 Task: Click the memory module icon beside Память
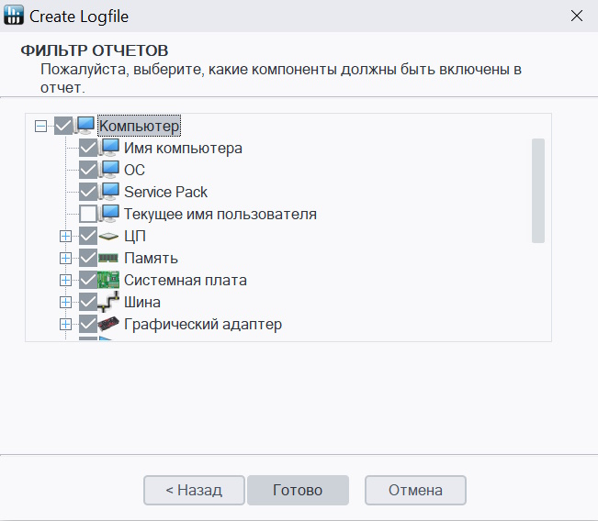click(x=109, y=258)
